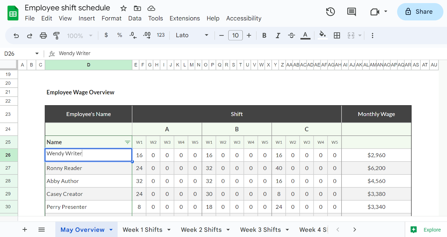Click the undo arrow icon
This screenshot has width=447, height=237.
tap(16, 35)
